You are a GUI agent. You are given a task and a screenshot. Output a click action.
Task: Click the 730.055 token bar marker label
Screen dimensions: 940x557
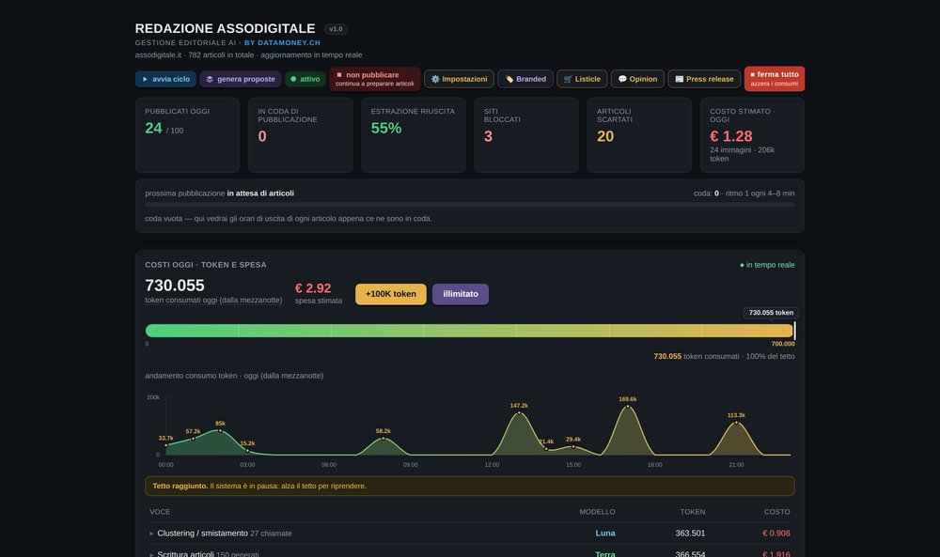pyautogui.click(x=771, y=313)
